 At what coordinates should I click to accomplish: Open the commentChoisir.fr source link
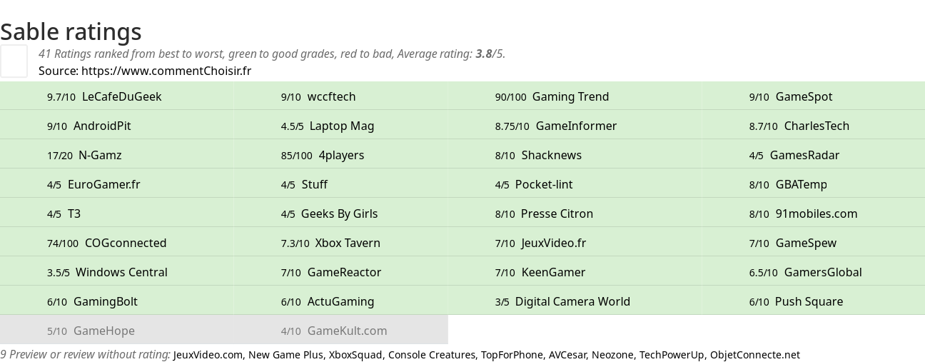click(x=166, y=71)
